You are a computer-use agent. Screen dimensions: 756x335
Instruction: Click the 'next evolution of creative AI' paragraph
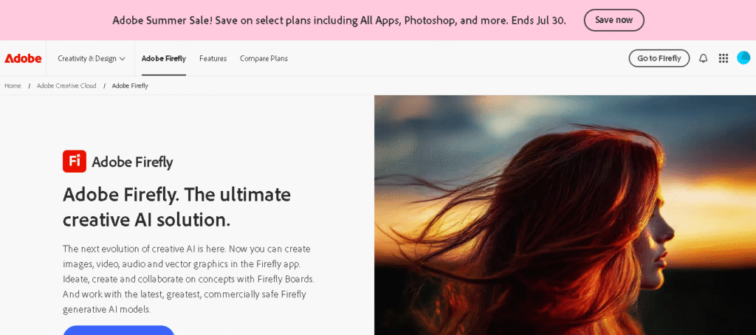189,279
